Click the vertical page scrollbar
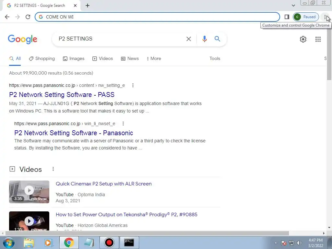 tap(329, 53)
